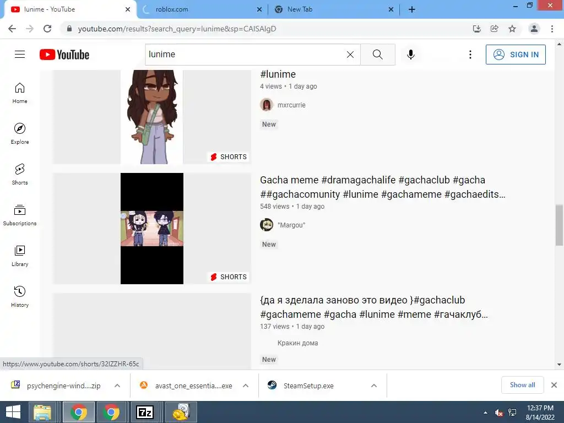564x423 pixels.
Task: Click the page vertical scrollbar thumb
Action: (559, 225)
